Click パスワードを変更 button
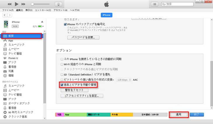The width and height of the screenshot is (213, 124). tap(83, 38)
